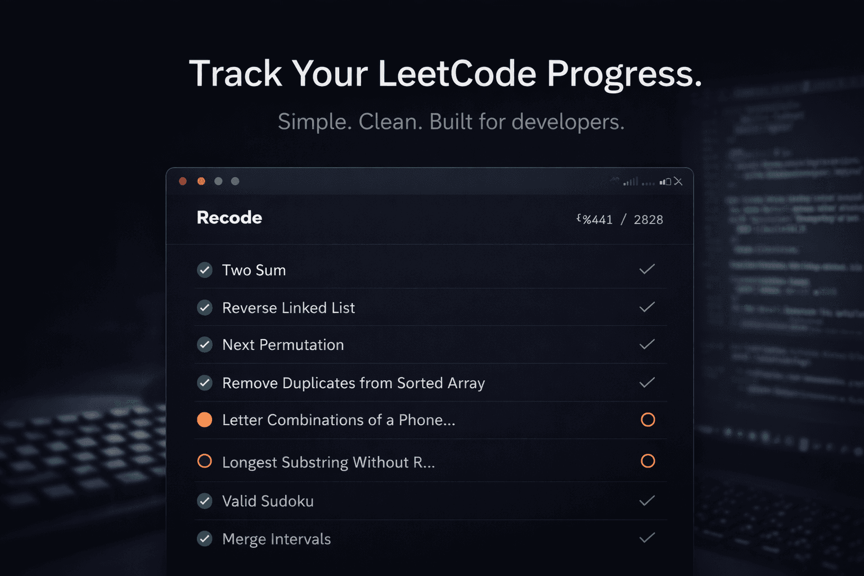Mark Longest Substring via its left orange ring
This screenshot has height=576, width=864.
pyautogui.click(x=205, y=461)
